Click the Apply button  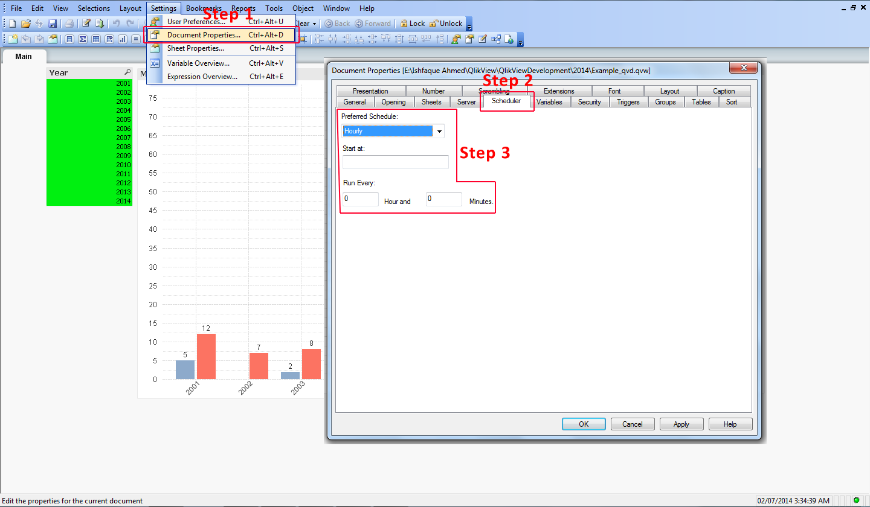point(681,424)
